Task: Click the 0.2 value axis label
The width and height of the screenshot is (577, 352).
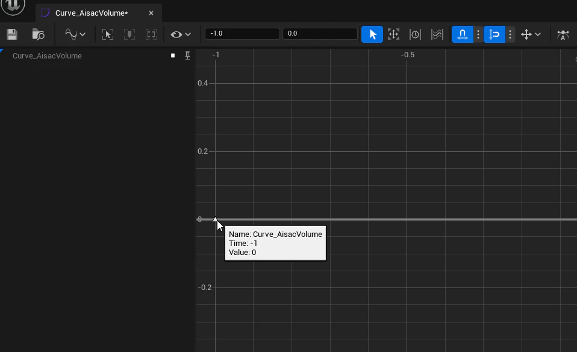Action: [x=203, y=151]
